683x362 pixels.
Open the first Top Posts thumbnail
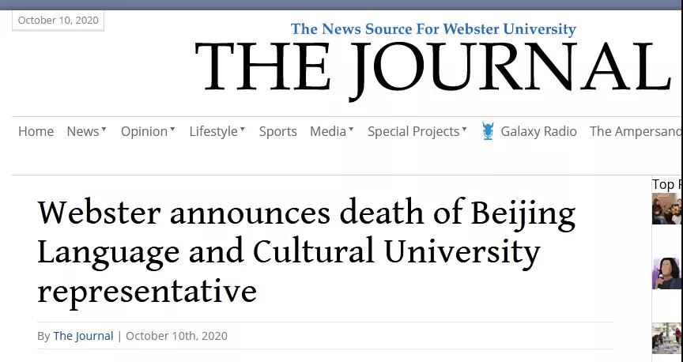tap(666, 209)
